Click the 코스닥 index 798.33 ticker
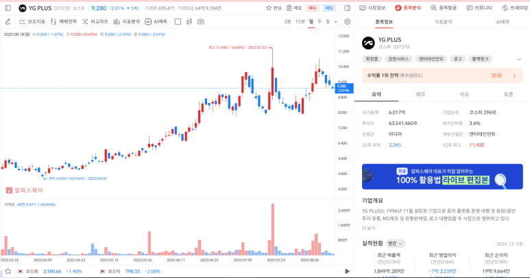Viewport: 530px width, 278px height. [x=130, y=271]
